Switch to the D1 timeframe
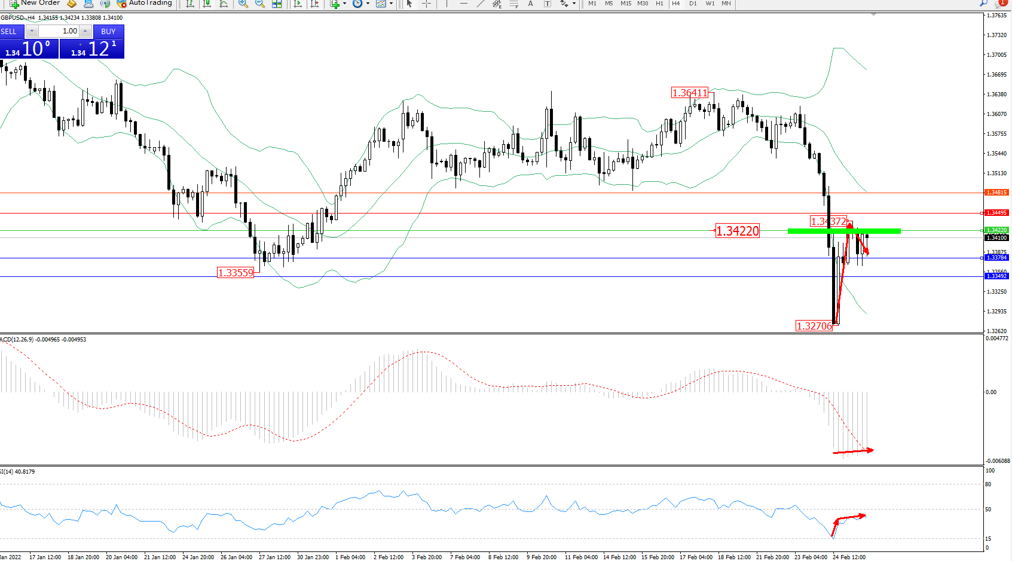The image size is (1012, 561). tap(693, 4)
